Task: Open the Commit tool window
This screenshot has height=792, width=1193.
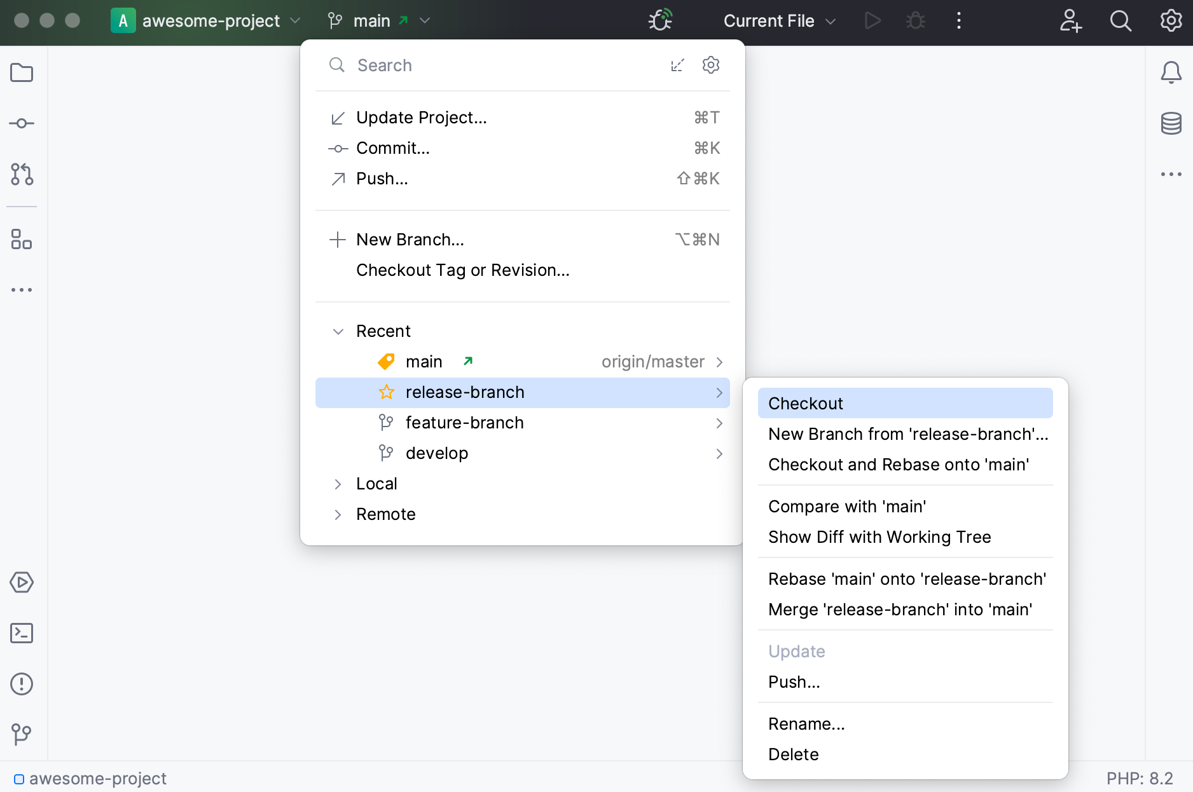Action: 22,123
